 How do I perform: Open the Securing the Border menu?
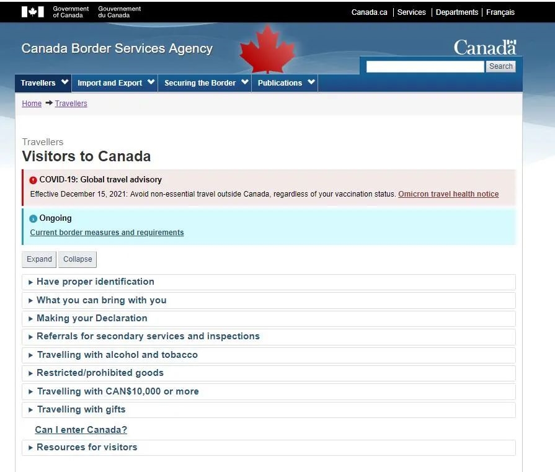[x=205, y=83]
